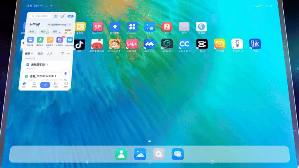Tap the home screen page indicator dot
Viewport: 299px width, 168px height.
point(149,141)
